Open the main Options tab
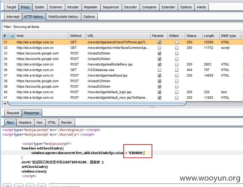Screen dimensions: 243x187 [x=186, y=7]
